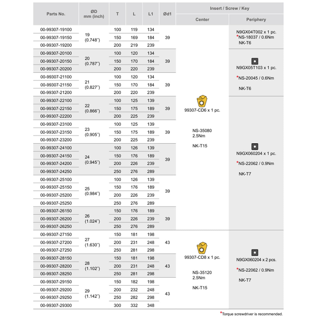The image size is (321, 321).
Task: Click the NS-35080 screw label
Action: tap(202, 131)
